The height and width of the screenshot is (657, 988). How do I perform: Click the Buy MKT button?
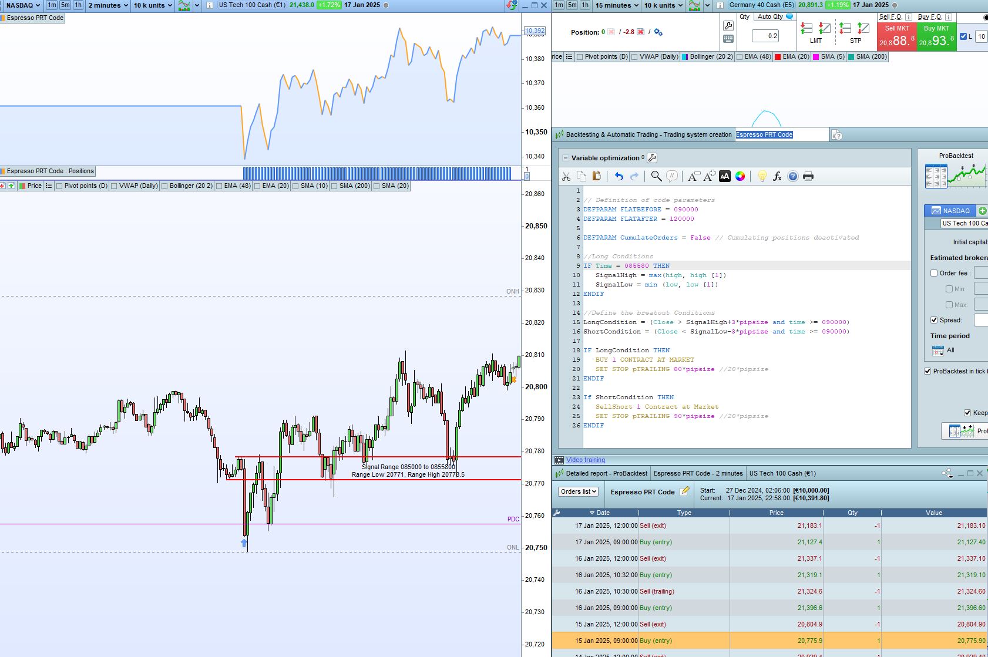(x=936, y=36)
